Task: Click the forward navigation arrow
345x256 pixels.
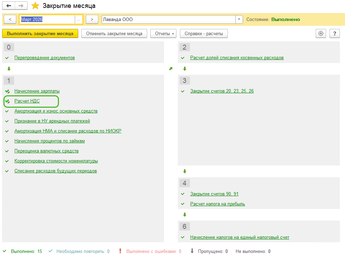Action: pos(21,6)
